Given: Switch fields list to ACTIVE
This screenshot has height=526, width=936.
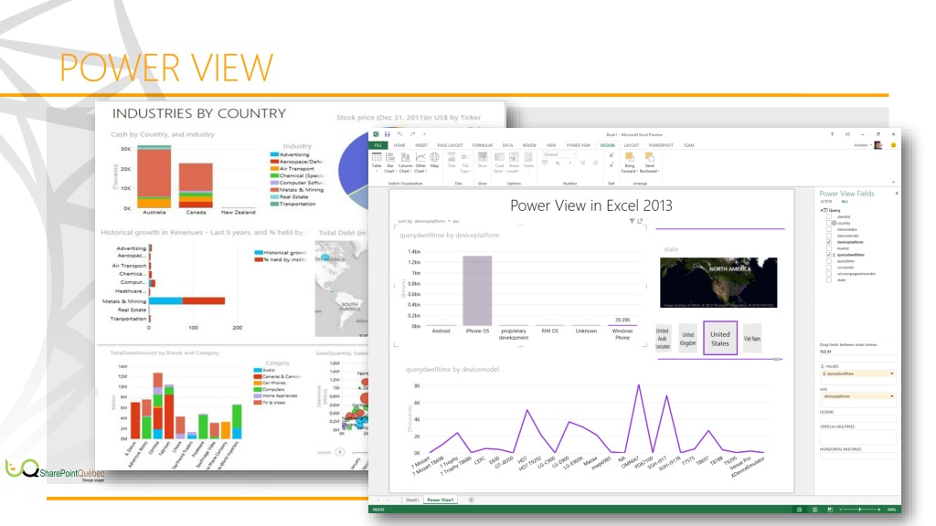Looking at the screenshot, I should [x=826, y=202].
